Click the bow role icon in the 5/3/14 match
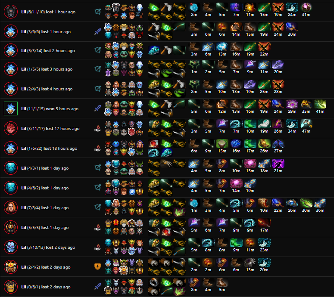 pos(97,50)
